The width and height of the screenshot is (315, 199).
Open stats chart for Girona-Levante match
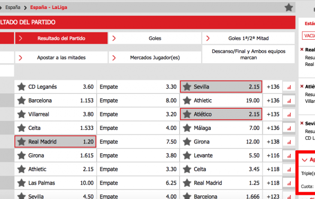[289, 156]
